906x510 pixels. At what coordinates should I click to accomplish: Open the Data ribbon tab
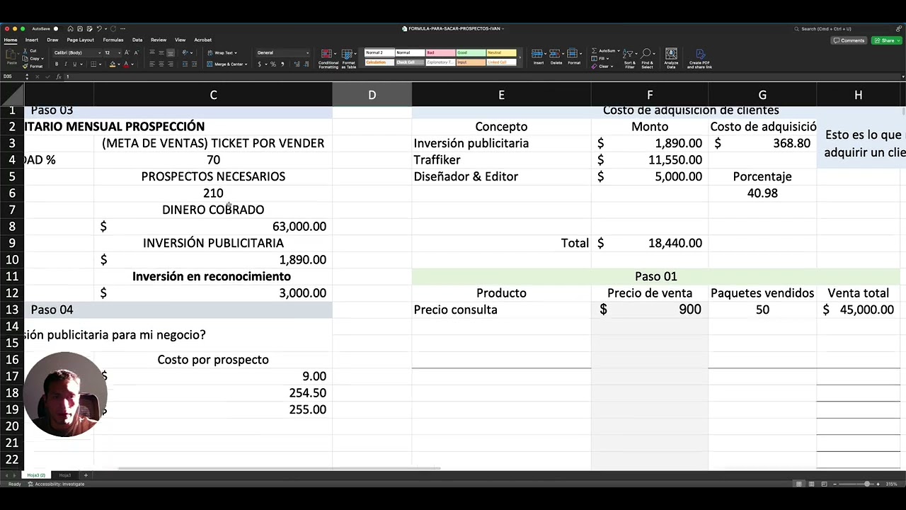pos(137,40)
